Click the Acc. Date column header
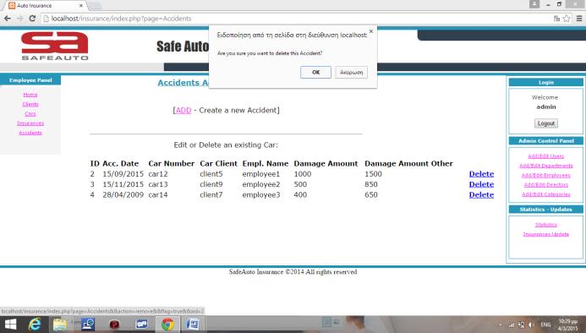Image resolution: width=586 pixels, height=333 pixels. tap(120, 163)
